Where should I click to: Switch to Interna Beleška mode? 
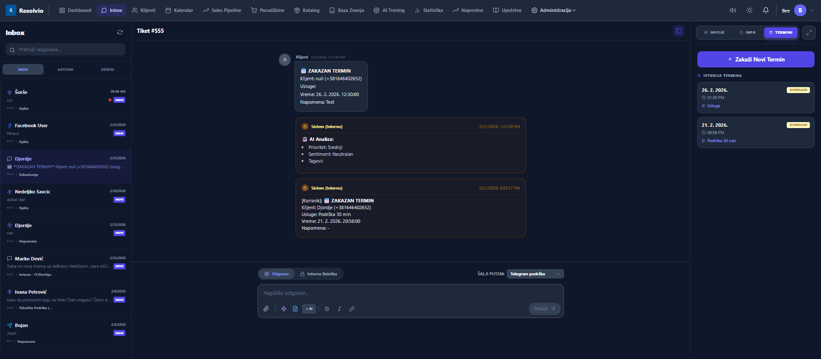(319, 274)
